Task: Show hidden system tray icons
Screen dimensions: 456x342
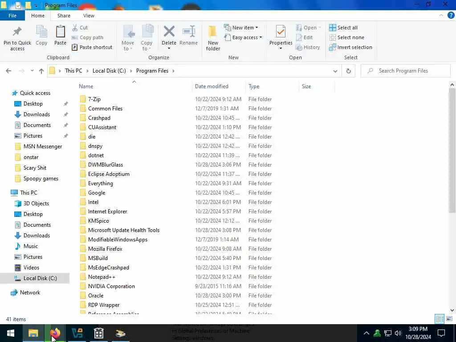Action: click(366, 333)
